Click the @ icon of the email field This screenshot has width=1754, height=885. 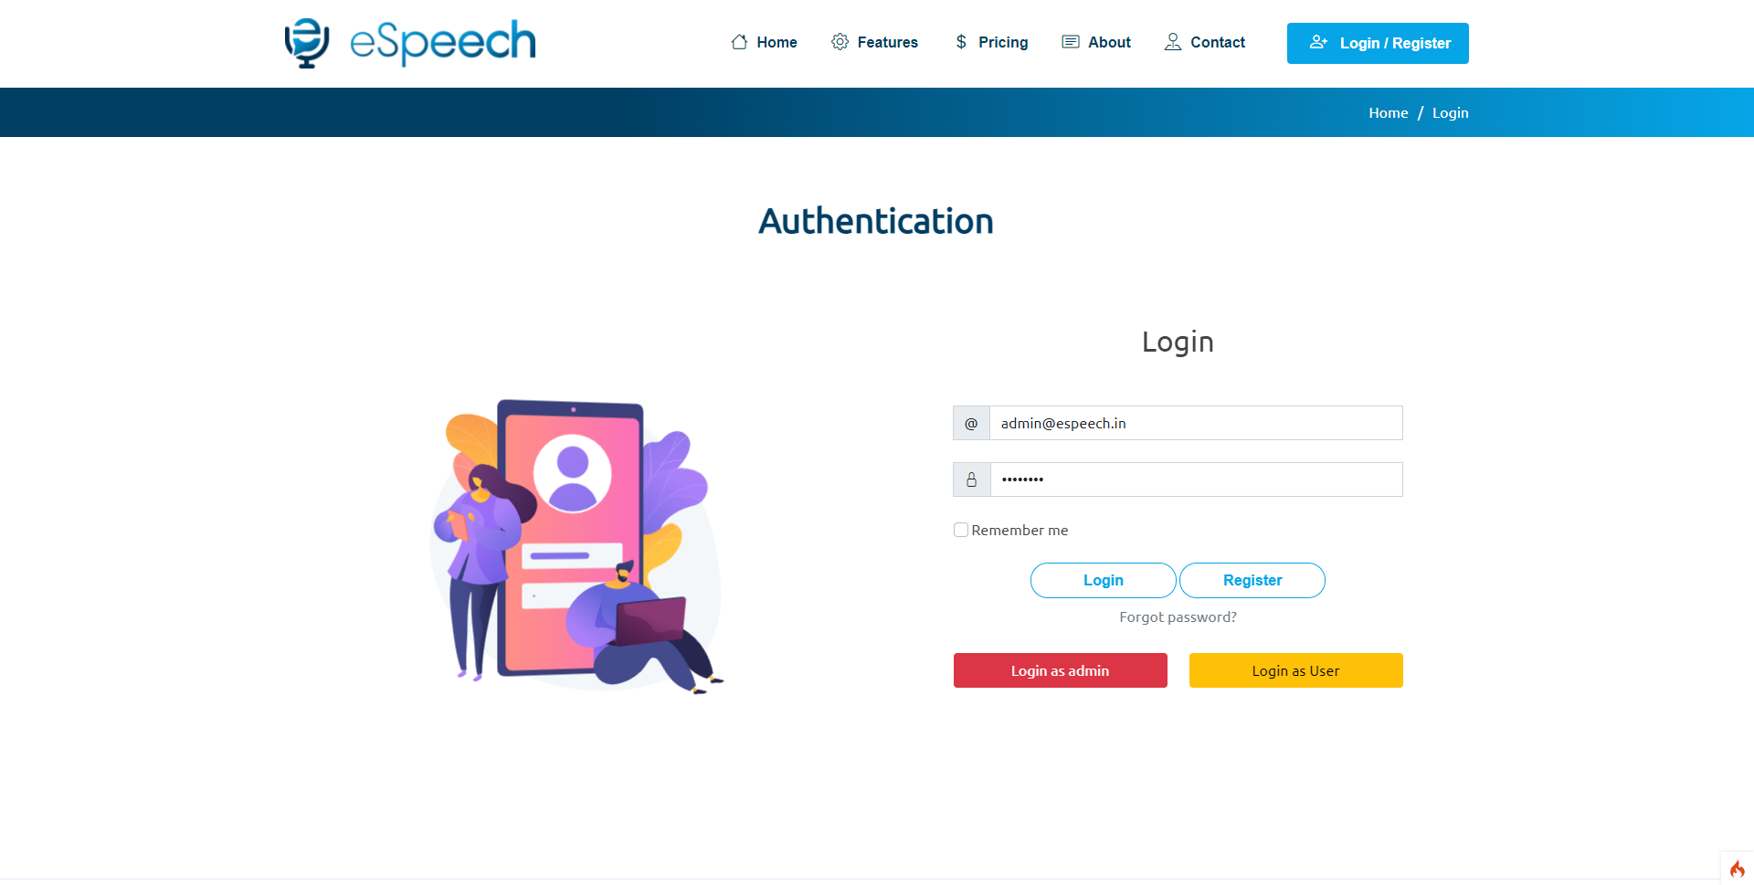pos(971,423)
